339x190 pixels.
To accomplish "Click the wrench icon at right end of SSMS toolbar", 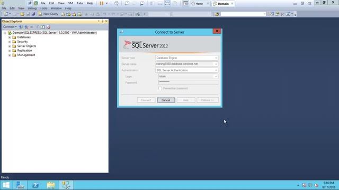I will (x=282, y=14).
